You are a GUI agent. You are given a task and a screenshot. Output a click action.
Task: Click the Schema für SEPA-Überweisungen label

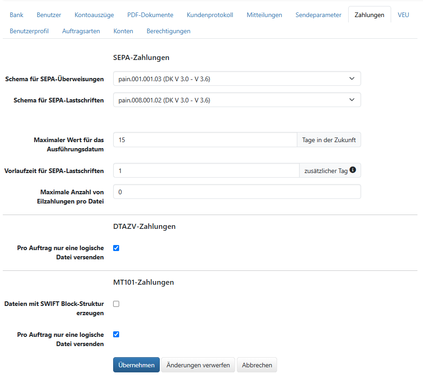[54, 79]
